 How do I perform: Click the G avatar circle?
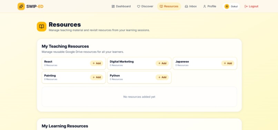coord(227,7)
